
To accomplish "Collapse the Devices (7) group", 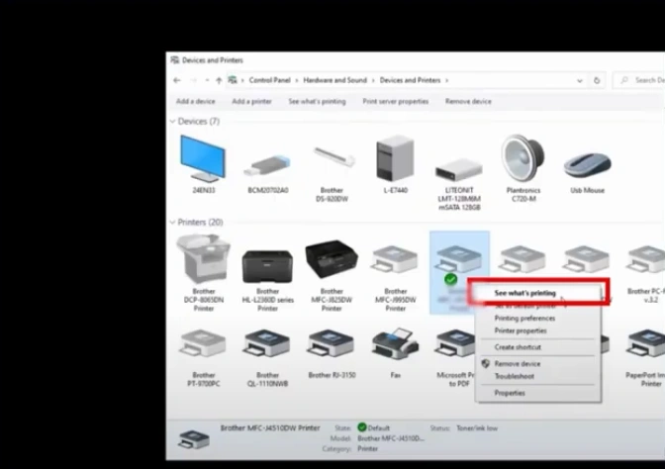I will click(x=172, y=122).
